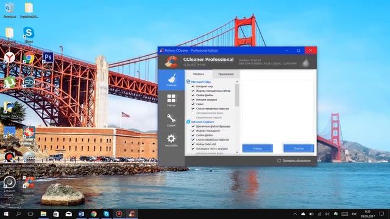Open the Settings (Настройки) gear section
The height and width of the screenshot is (219, 390).
pyautogui.click(x=171, y=141)
